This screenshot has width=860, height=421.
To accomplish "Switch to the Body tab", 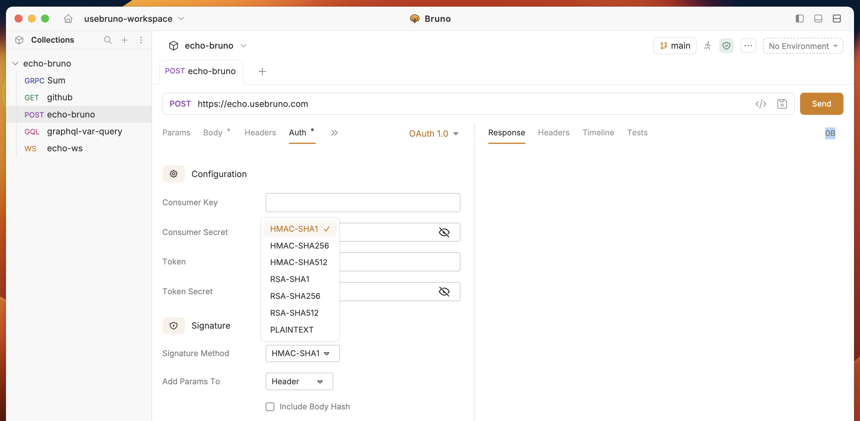I will [x=213, y=133].
